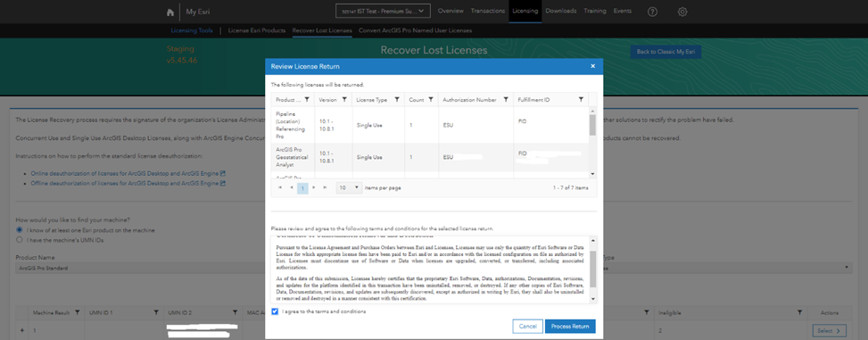Click the ArcGIS Pro Geostatistical Analyst cell
This screenshot has width=868, height=340.
[x=293, y=157]
